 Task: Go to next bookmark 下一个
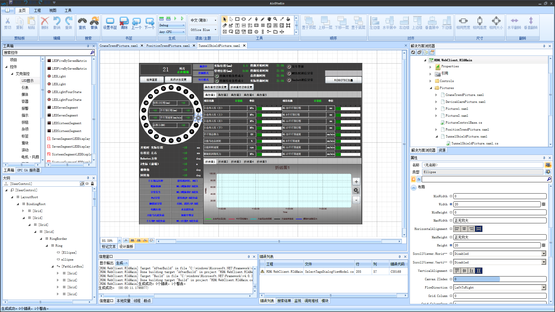pos(149,21)
